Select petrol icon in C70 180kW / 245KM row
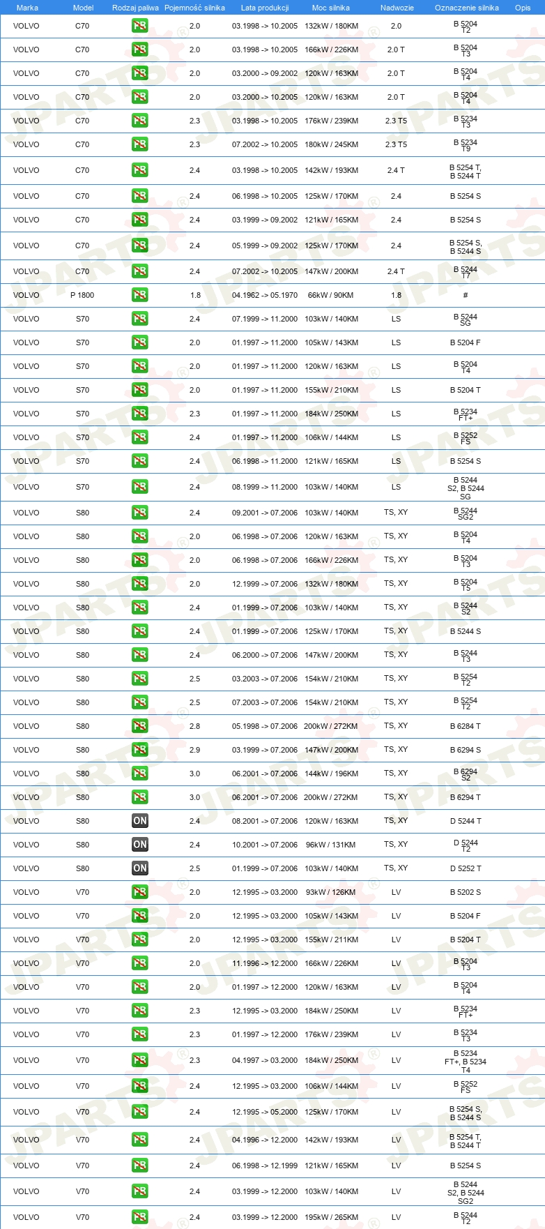Viewport: 545px width, 1229px height. click(x=140, y=144)
